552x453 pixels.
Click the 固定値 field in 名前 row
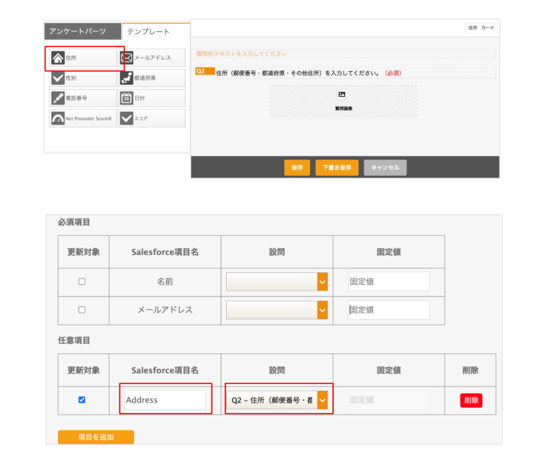pyautogui.click(x=389, y=281)
